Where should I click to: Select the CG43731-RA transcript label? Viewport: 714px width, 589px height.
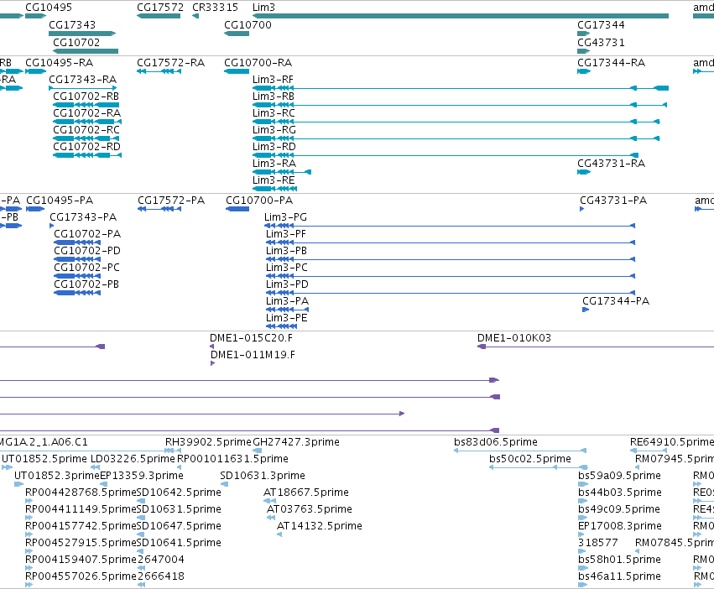coord(612,164)
